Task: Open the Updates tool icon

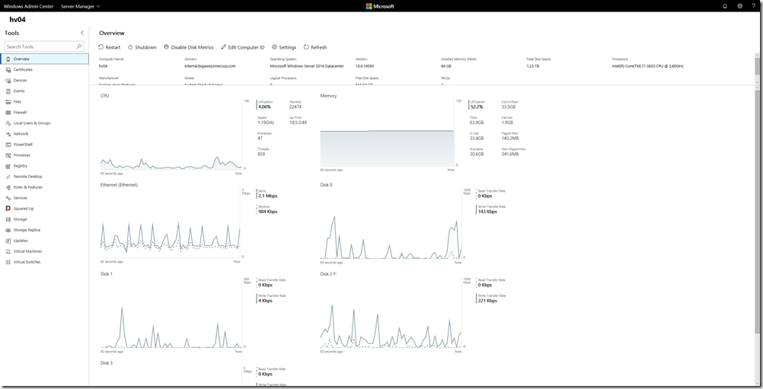Action: (x=8, y=241)
